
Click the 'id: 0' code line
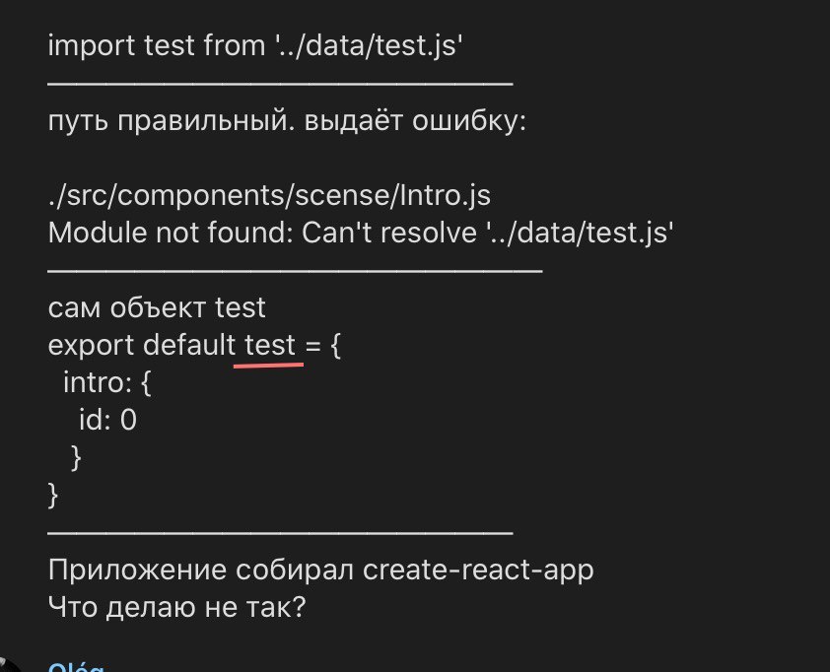[x=107, y=421]
